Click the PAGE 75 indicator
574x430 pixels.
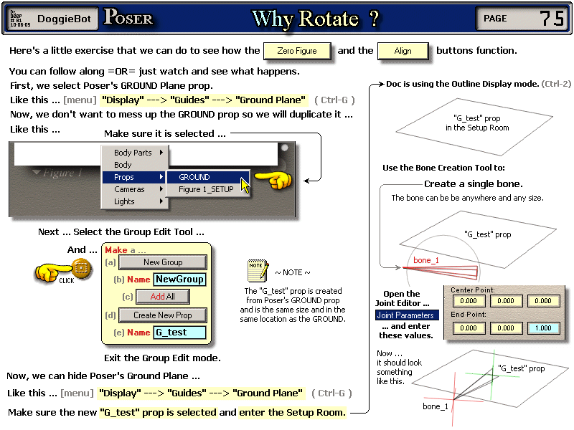pos(523,19)
